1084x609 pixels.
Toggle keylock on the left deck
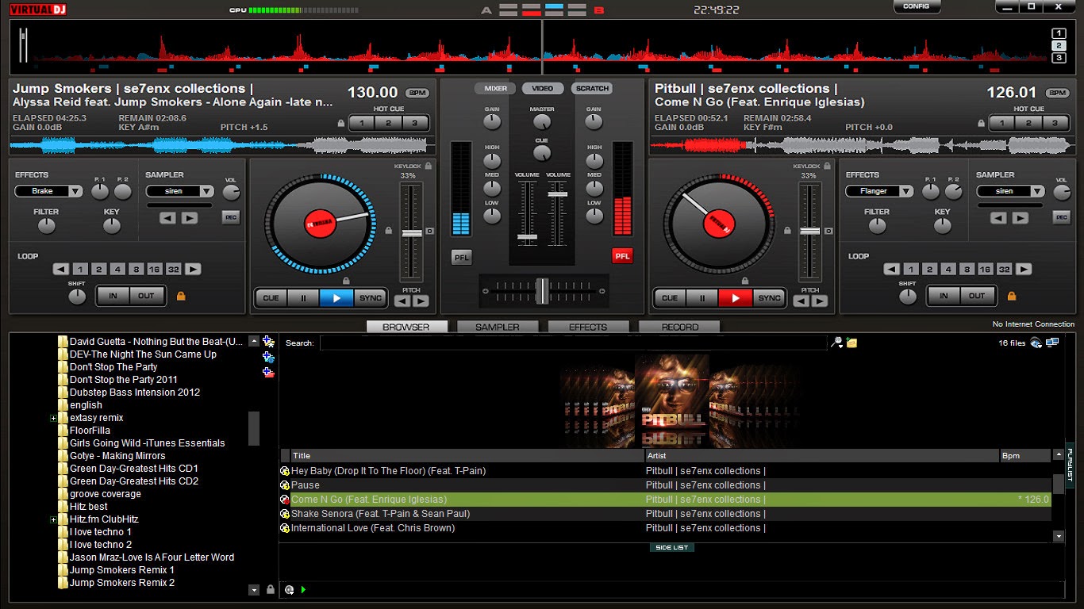(429, 166)
